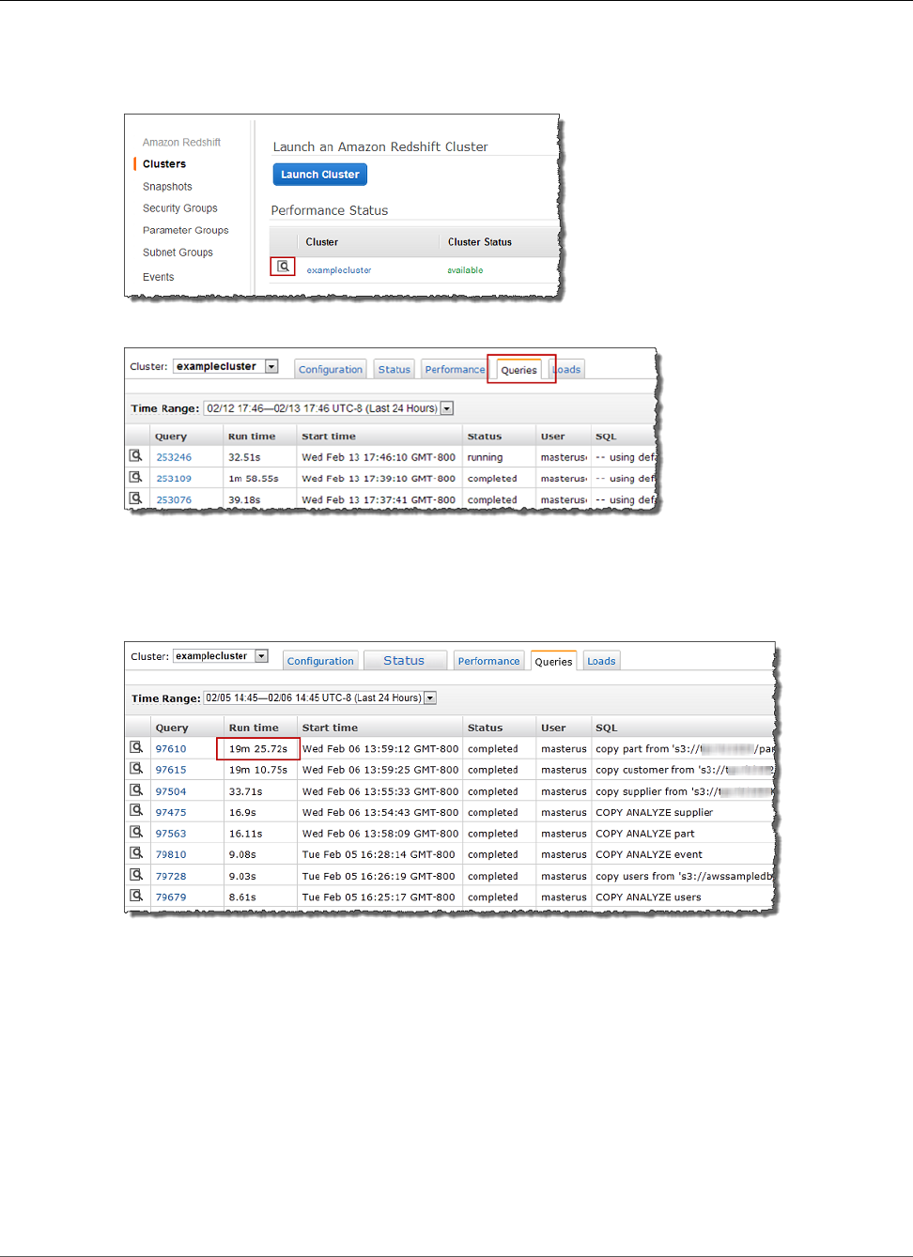
Task: Open query 97563 link
Action: pos(171,834)
